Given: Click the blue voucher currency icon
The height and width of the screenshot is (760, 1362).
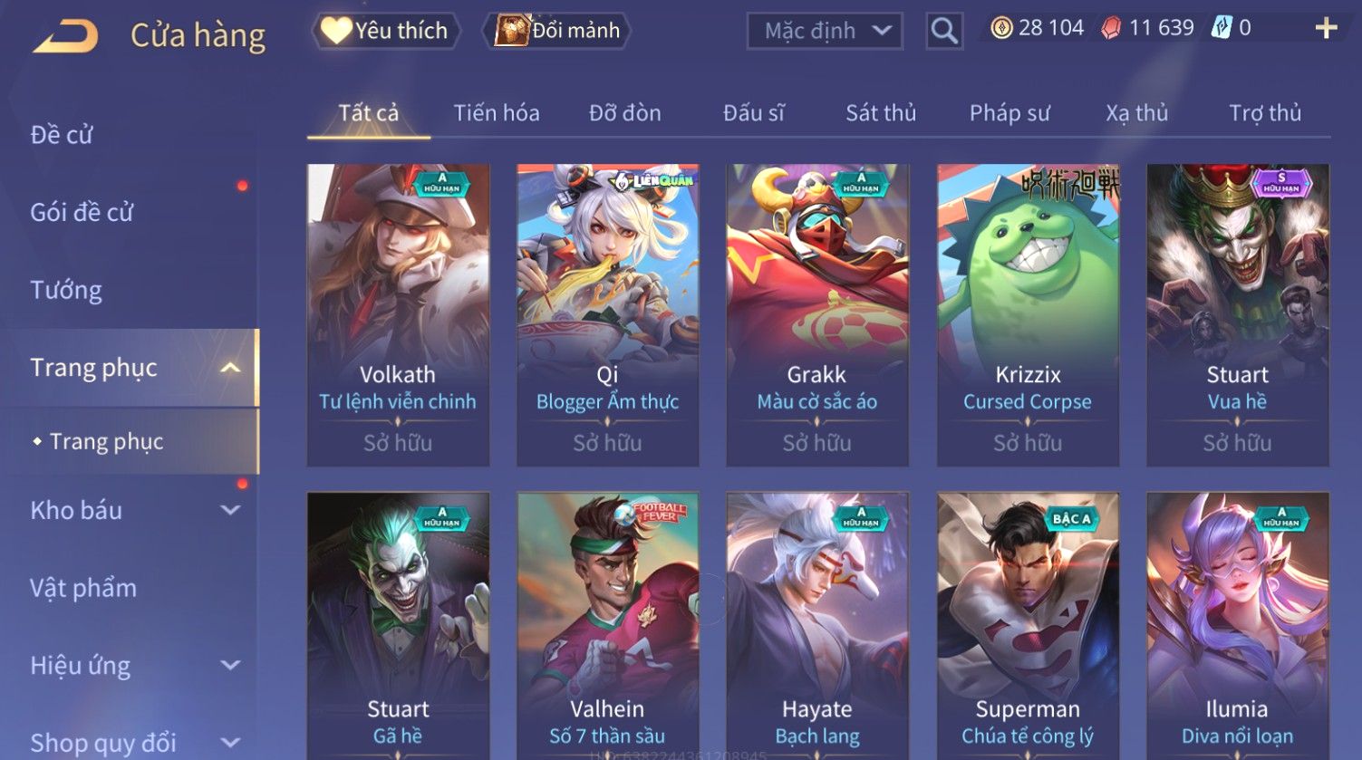Looking at the screenshot, I should click(1222, 28).
